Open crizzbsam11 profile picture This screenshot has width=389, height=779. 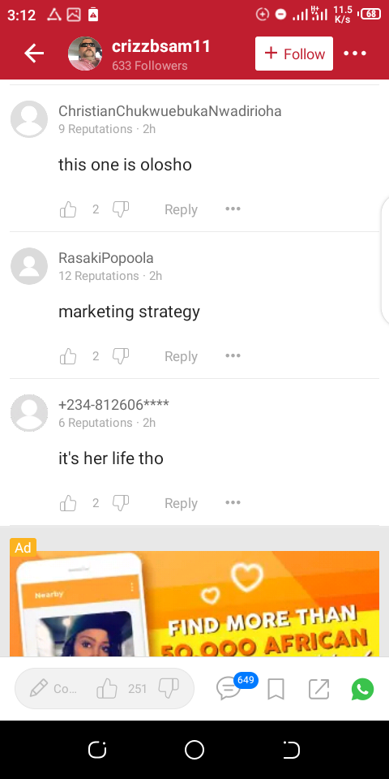(85, 54)
